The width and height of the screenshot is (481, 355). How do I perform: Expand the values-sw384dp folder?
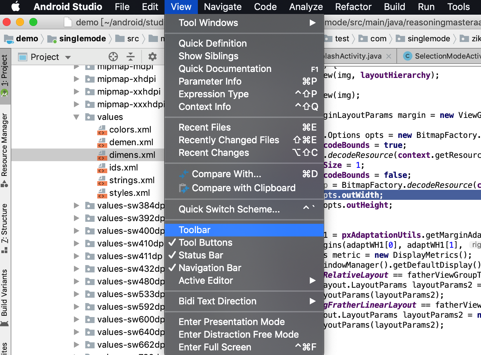click(x=77, y=205)
